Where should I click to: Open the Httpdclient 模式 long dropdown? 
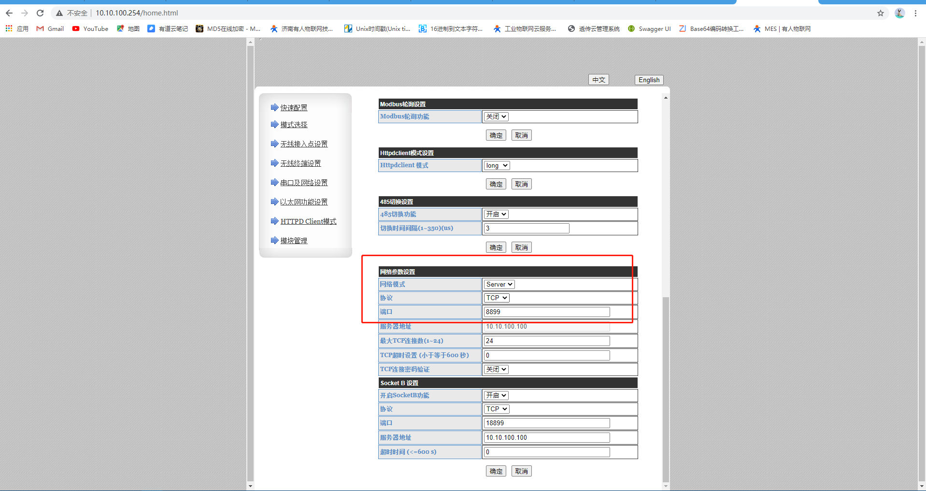497,165
